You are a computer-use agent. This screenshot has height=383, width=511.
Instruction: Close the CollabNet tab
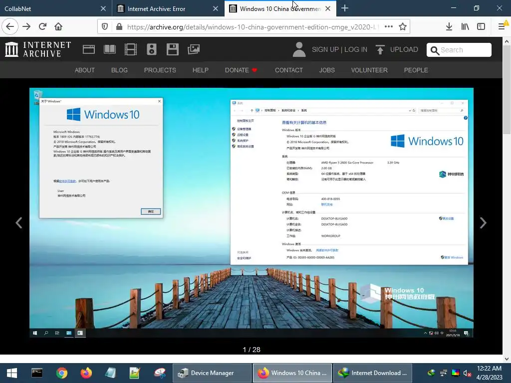103,9
